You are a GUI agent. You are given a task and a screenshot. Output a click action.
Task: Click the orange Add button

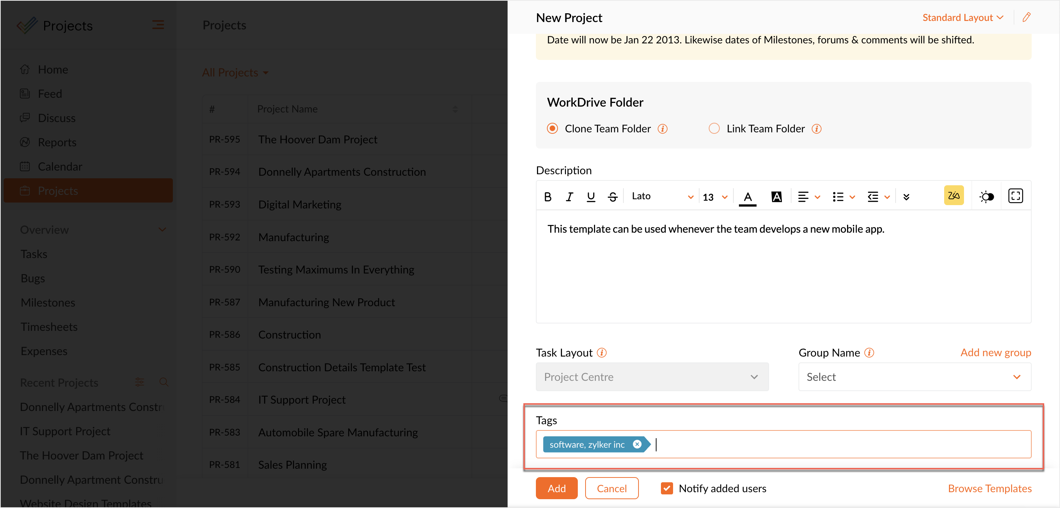click(x=556, y=488)
